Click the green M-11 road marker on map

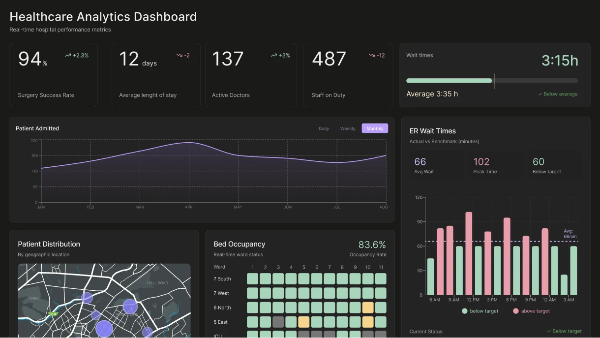[x=53, y=313]
